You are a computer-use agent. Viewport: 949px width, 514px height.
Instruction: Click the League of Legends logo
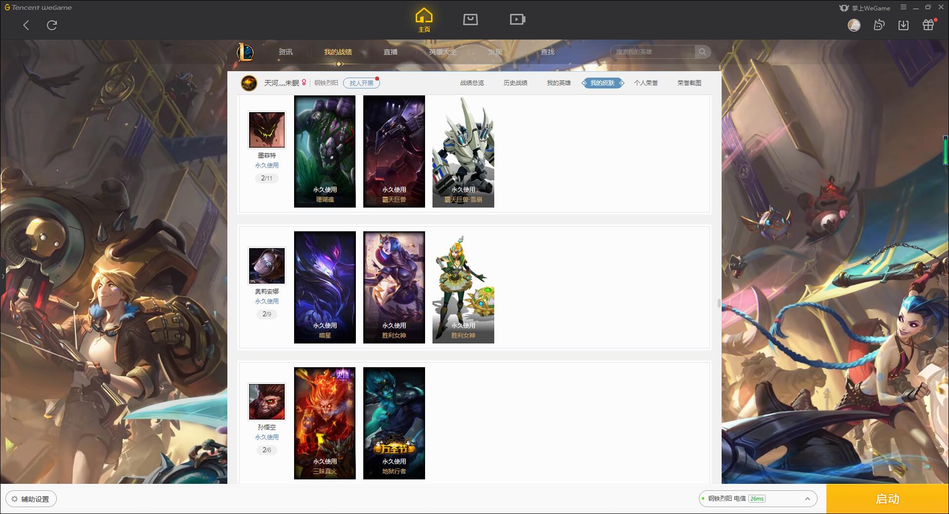click(x=245, y=52)
